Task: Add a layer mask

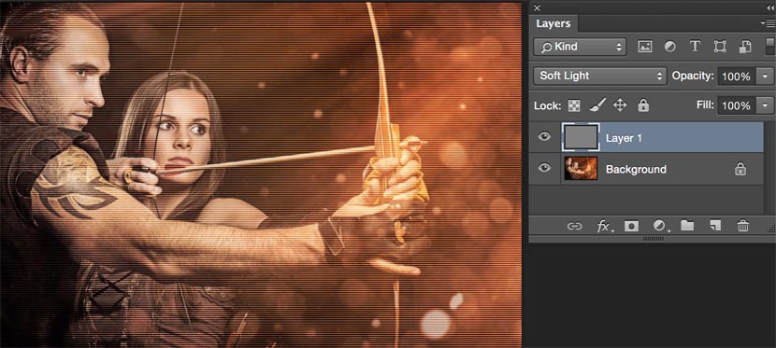Action: click(631, 226)
